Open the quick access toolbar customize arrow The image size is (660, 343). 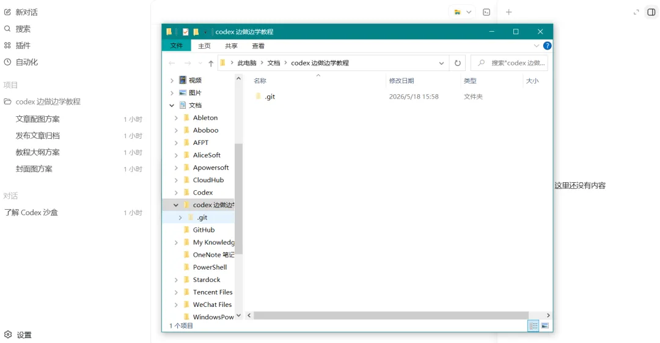(x=205, y=32)
